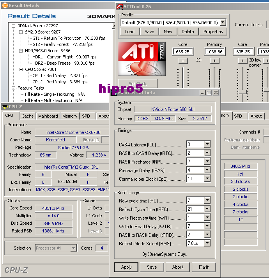Click the 3D low power Core slider

[242, 92]
